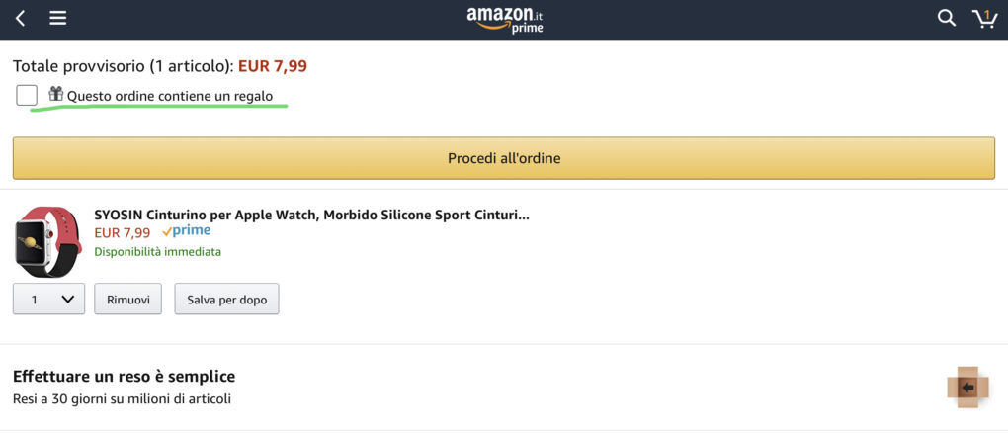
Task: Tap 'Effettuare un reso è semplice' heading
Action: click(125, 376)
